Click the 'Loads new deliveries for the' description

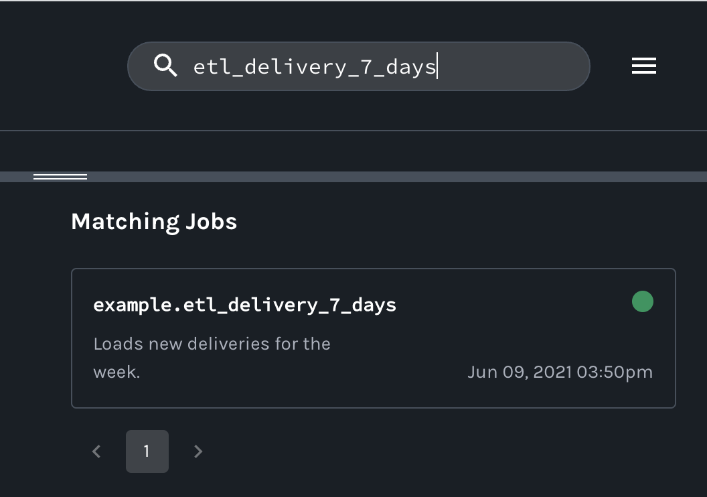pos(212,344)
